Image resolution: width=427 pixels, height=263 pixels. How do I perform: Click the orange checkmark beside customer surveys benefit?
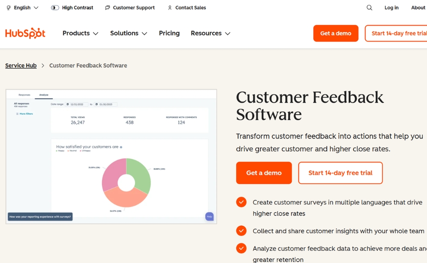[241, 202]
